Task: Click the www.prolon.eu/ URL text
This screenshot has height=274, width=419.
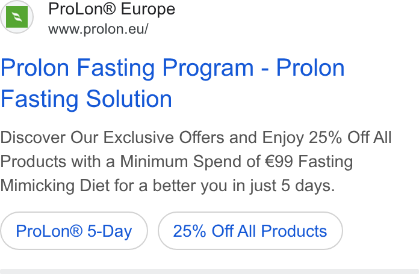Action: 98,29
